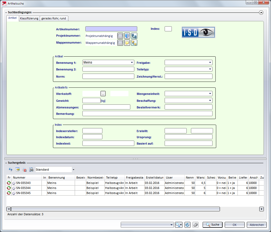Click the ISD eye logo
Screen dimensions: 271x232
coord(198,32)
